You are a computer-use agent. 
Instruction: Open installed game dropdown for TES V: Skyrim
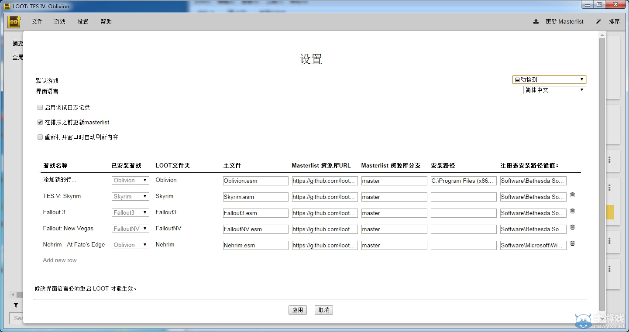click(131, 196)
